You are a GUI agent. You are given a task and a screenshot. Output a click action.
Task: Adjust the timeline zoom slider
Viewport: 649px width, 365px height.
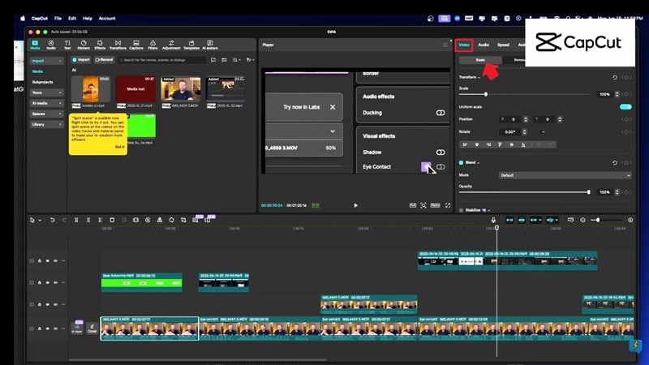tap(598, 220)
